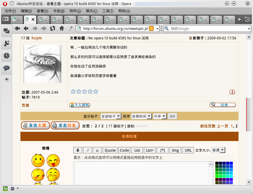Open the satellite dish panel in sidebar
The image size is (253, 194).
pos(7,43)
